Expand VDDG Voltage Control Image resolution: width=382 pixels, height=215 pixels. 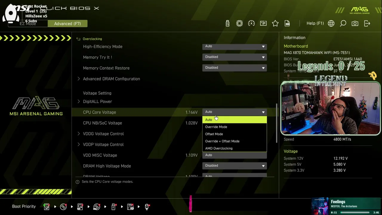79,134
